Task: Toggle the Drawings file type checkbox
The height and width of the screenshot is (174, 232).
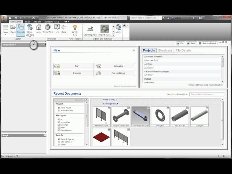Action: pyautogui.click(x=59, y=125)
